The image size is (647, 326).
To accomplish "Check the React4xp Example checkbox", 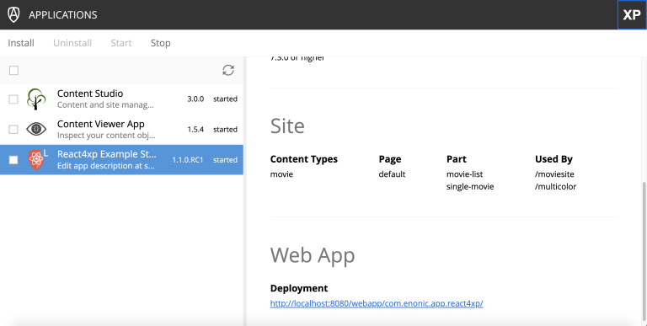I will click(13, 160).
